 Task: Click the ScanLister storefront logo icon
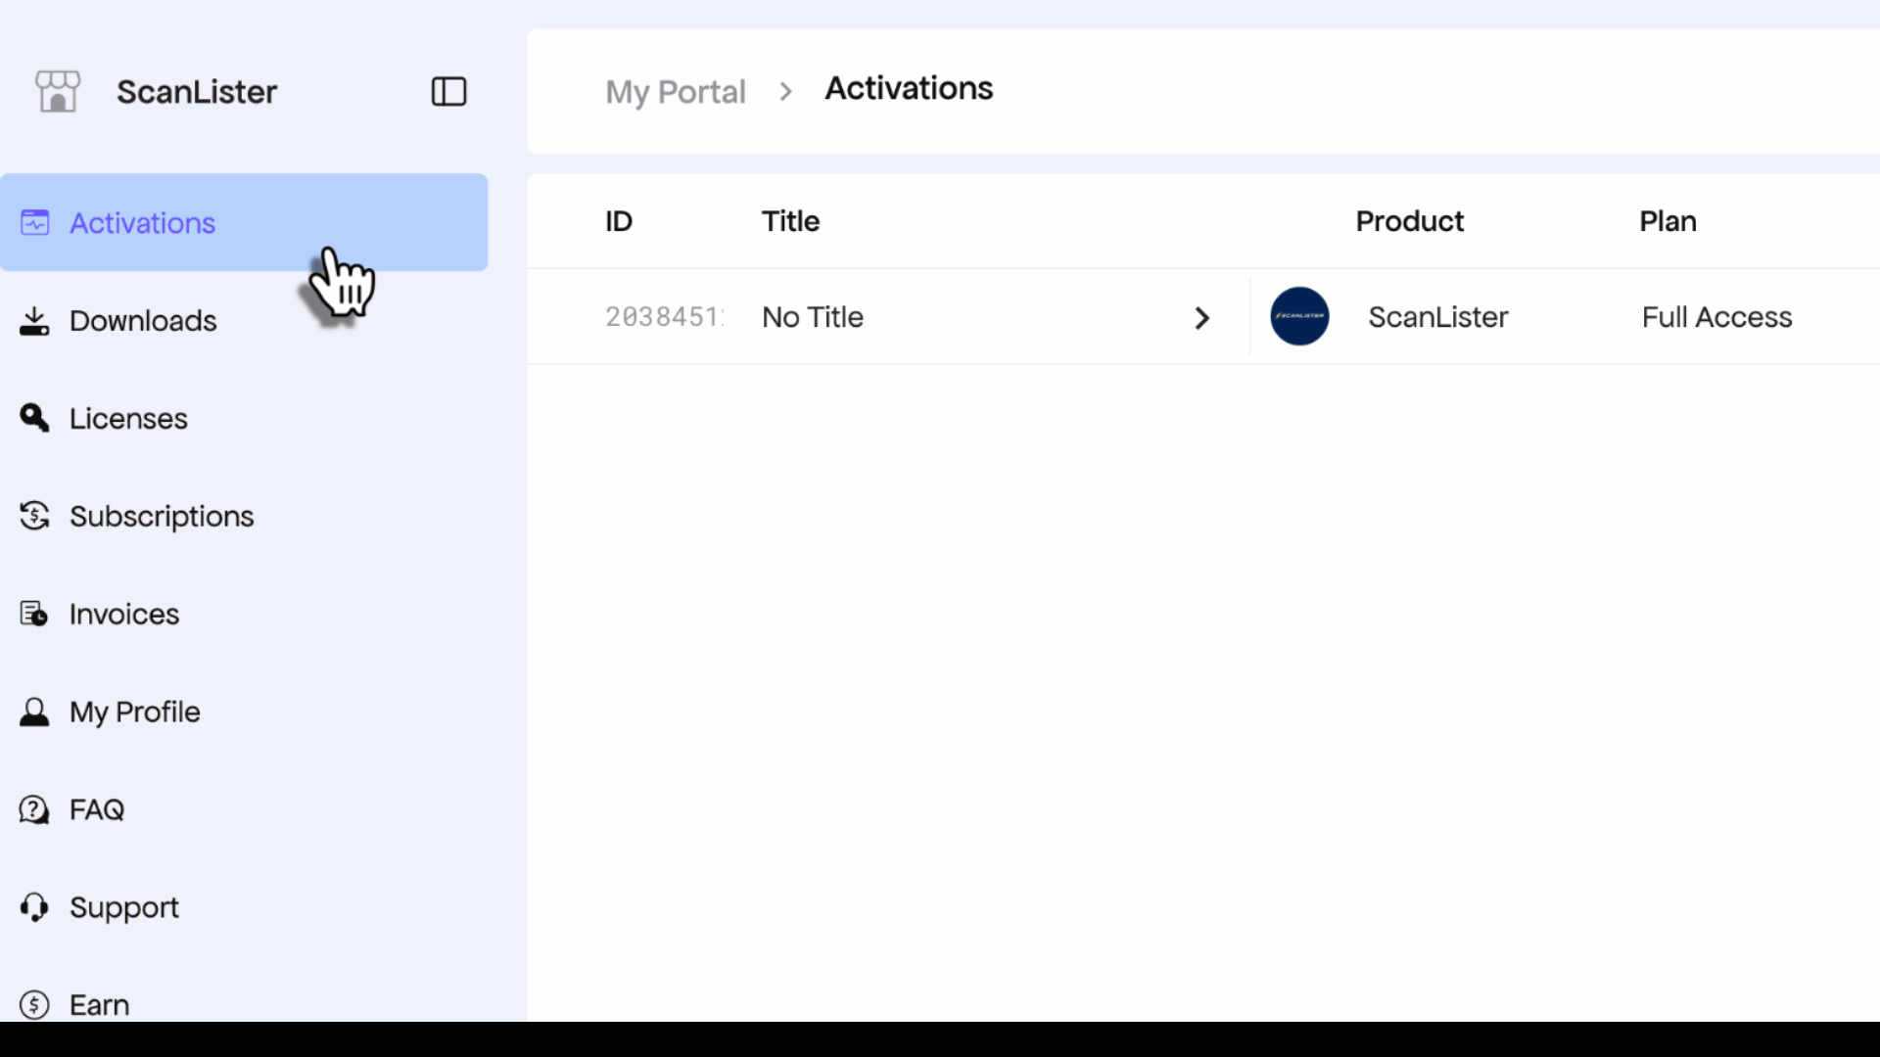(58, 91)
